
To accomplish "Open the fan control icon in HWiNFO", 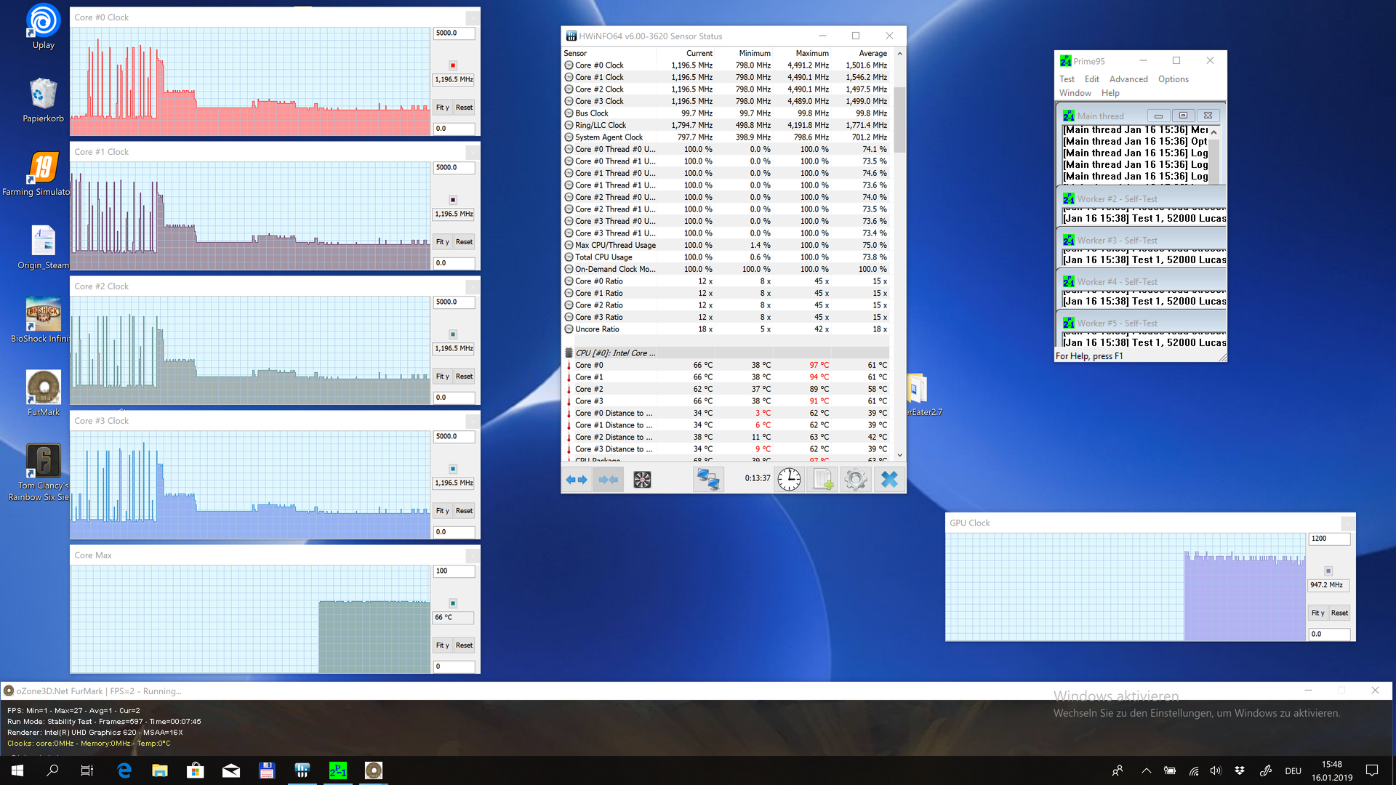I will point(642,480).
